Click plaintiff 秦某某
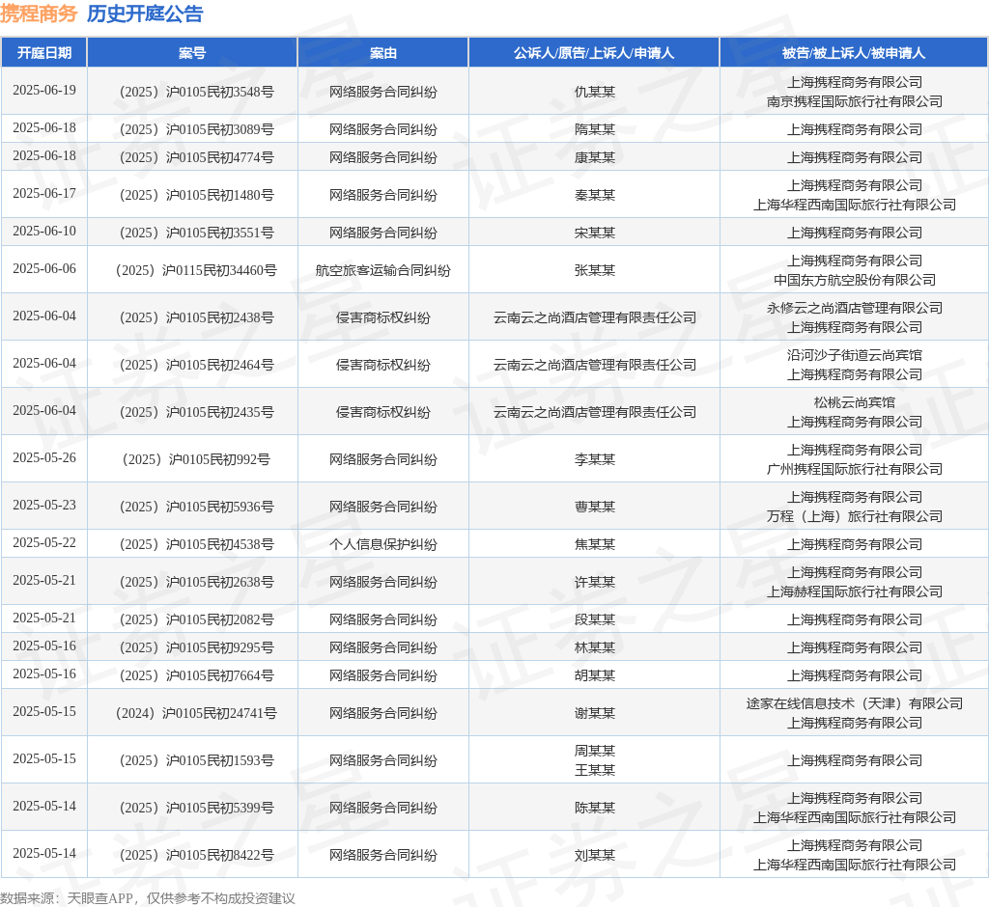989x907 pixels. [x=595, y=196]
